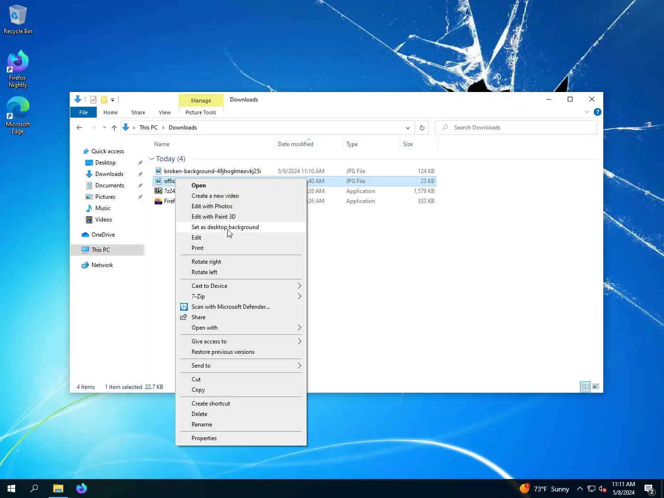Expand the Give access to submenu
664x498 pixels.
click(241, 341)
